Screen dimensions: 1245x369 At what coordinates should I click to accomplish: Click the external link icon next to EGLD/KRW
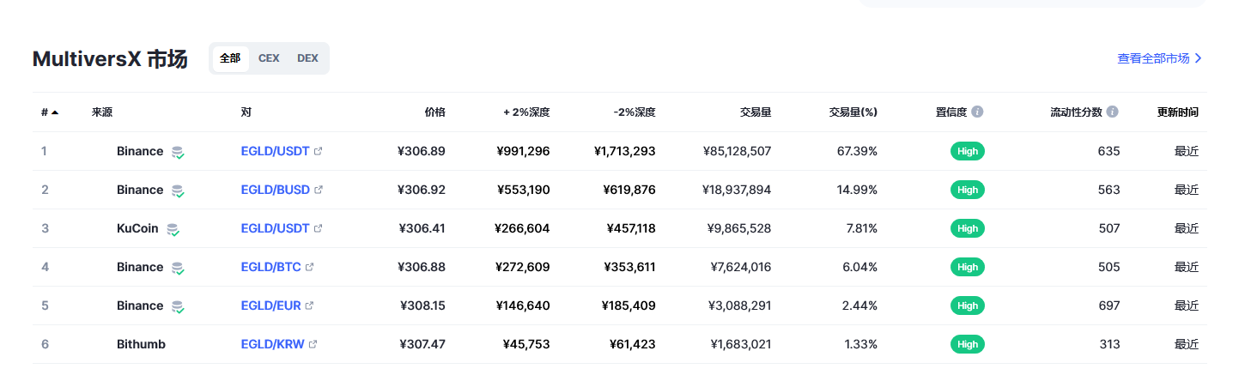pyautogui.click(x=313, y=344)
